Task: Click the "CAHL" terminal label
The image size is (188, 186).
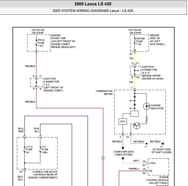Action: click(x=153, y=163)
